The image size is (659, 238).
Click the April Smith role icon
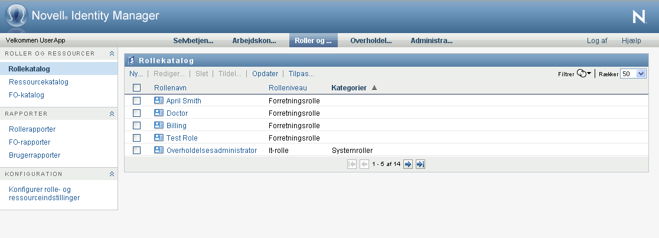point(158,101)
